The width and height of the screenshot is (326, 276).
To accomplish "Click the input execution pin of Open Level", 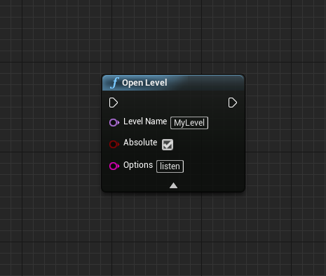I will click(x=114, y=103).
